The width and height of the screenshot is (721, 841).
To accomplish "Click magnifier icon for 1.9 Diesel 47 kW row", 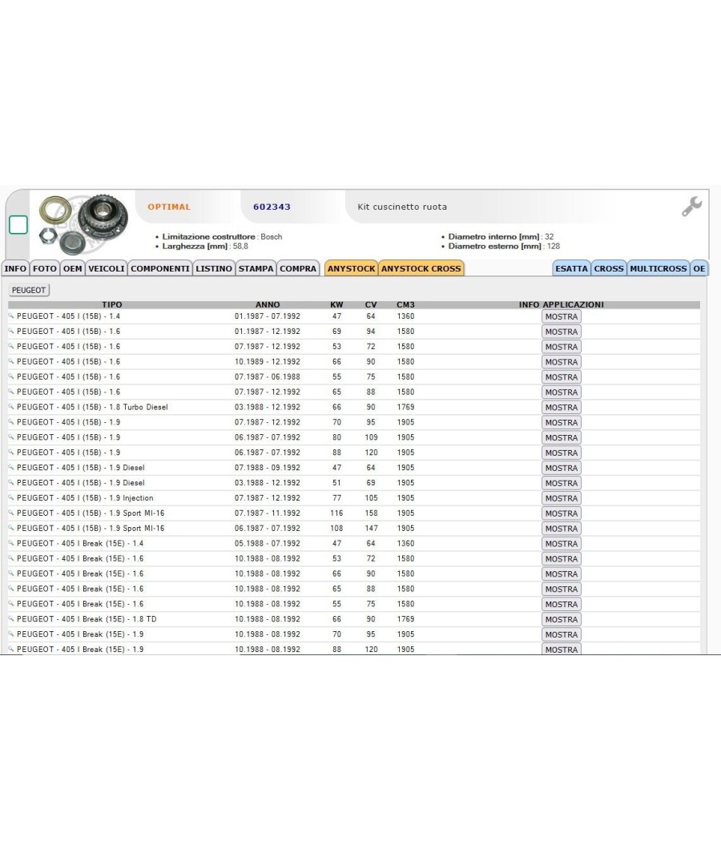I will click(x=10, y=467).
